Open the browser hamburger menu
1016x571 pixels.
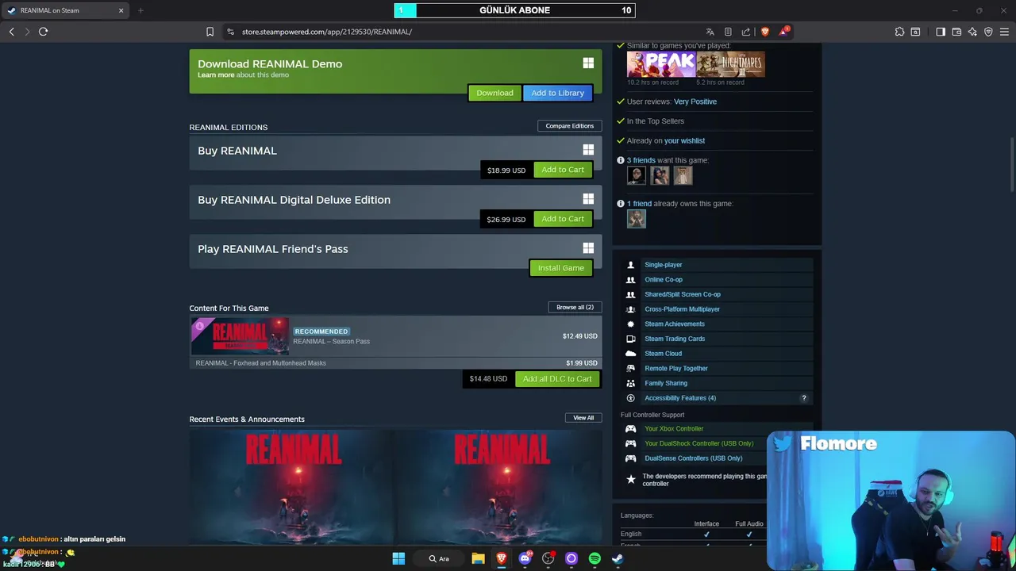coord(1004,32)
